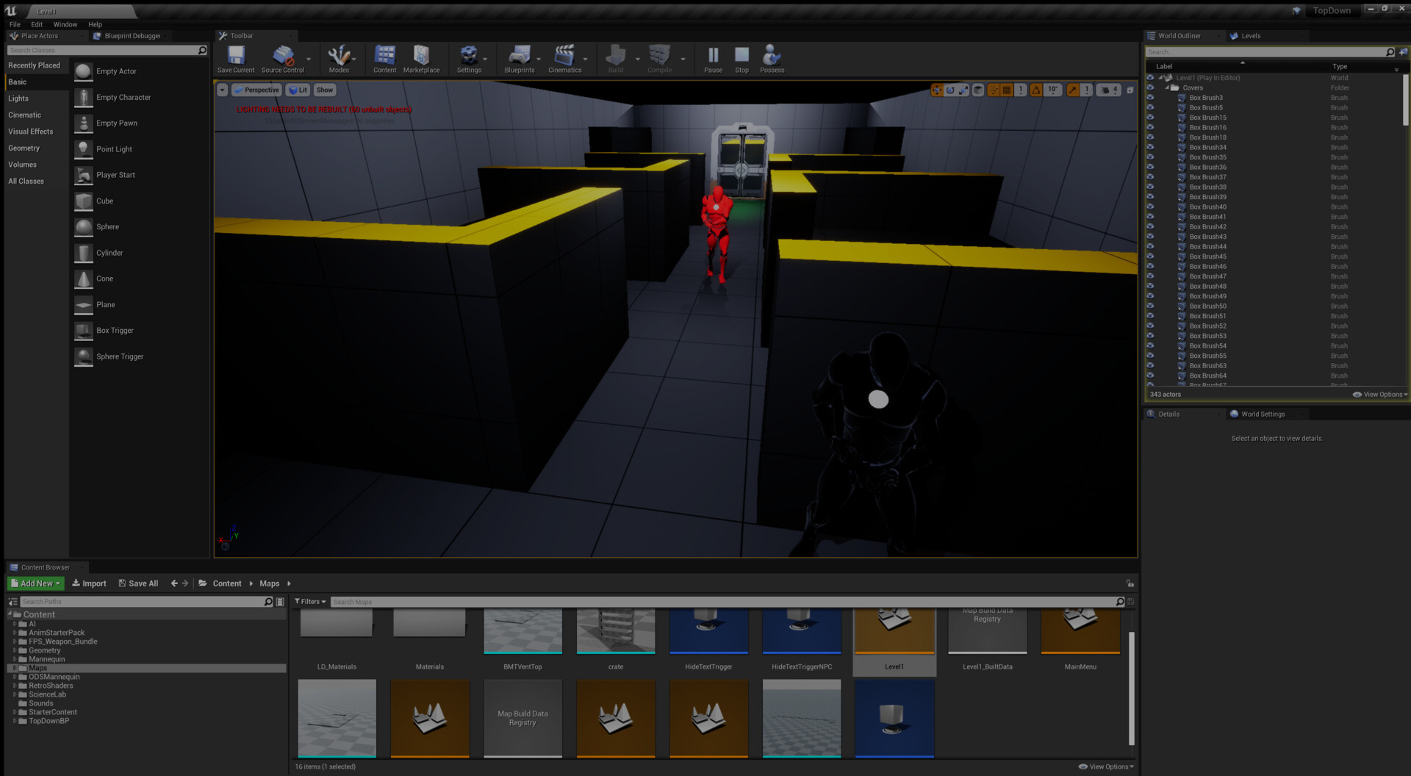Viewport: 1411px width, 776px height.
Task: Expand the AnimStarterPack folder
Action: click(x=15, y=633)
